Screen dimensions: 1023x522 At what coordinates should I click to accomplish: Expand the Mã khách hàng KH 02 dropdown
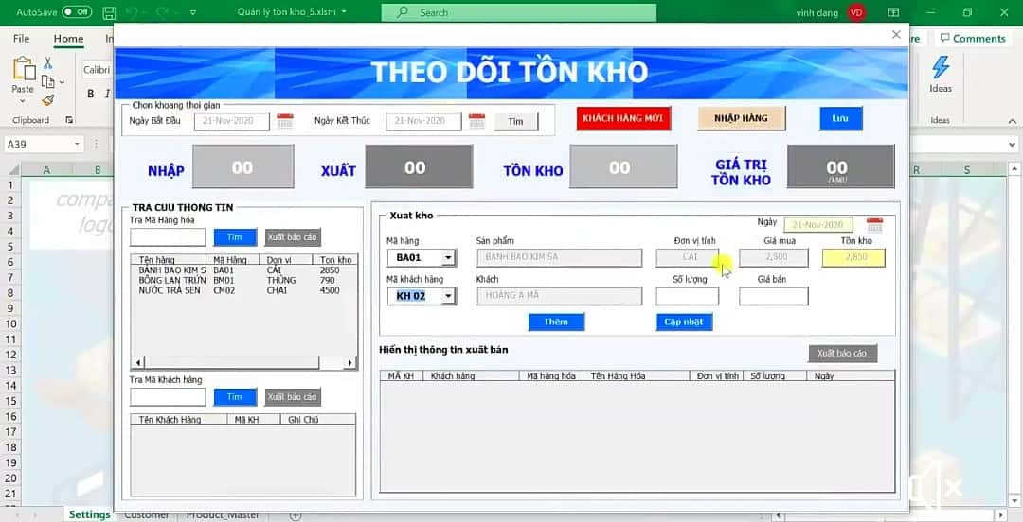(448, 296)
